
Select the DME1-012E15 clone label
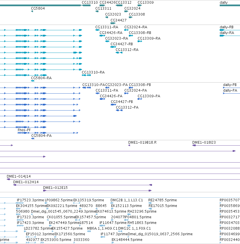(x=56, y=188)
